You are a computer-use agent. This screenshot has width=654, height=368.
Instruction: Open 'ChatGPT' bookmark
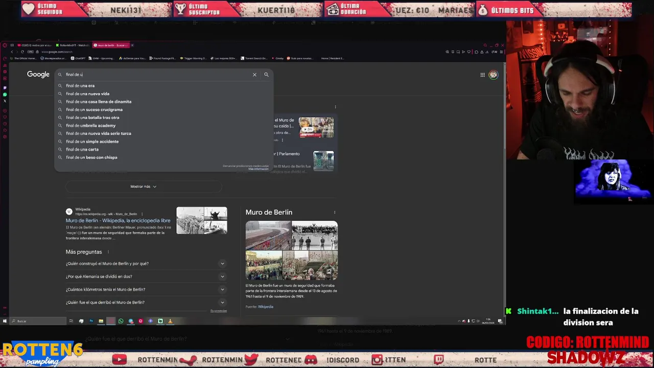pyautogui.click(x=78, y=58)
